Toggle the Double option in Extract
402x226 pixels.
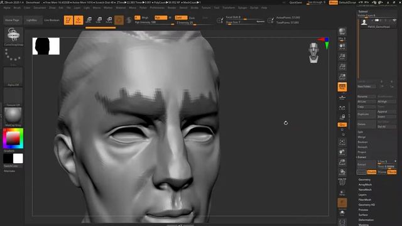pos(371,172)
